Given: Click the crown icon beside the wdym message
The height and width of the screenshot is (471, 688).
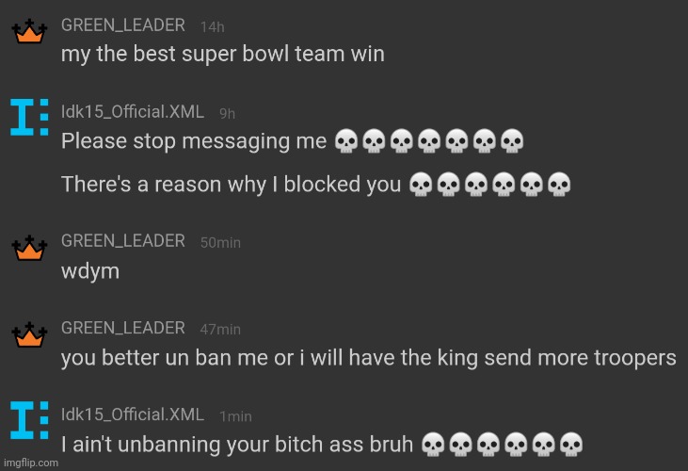Looking at the screenshot, I should (x=29, y=248).
